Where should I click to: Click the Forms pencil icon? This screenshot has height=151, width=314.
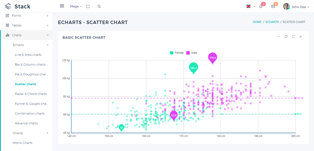pyautogui.click(x=7, y=15)
